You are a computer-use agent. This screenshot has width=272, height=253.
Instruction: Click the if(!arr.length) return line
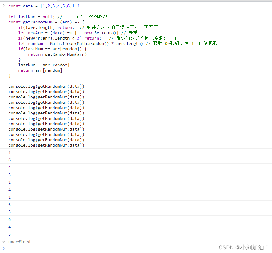[x=88, y=27]
